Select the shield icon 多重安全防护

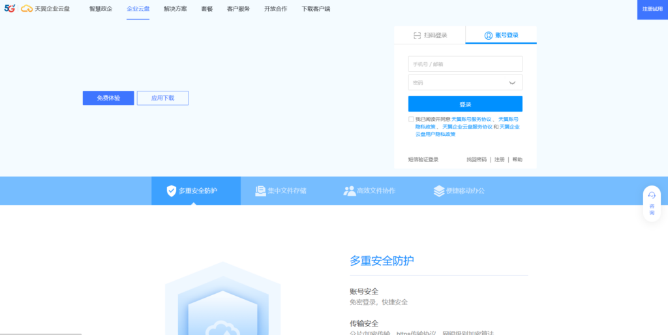coord(172,191)
